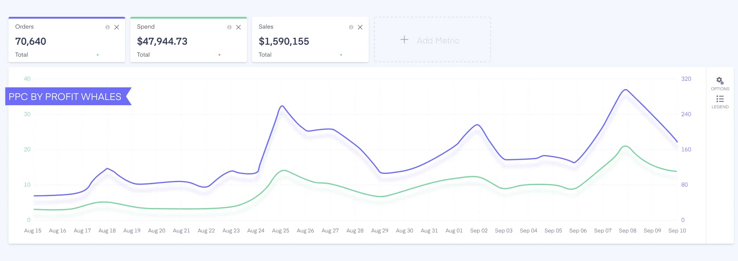Click the Aug 25 date label on axis

point(280,230)
